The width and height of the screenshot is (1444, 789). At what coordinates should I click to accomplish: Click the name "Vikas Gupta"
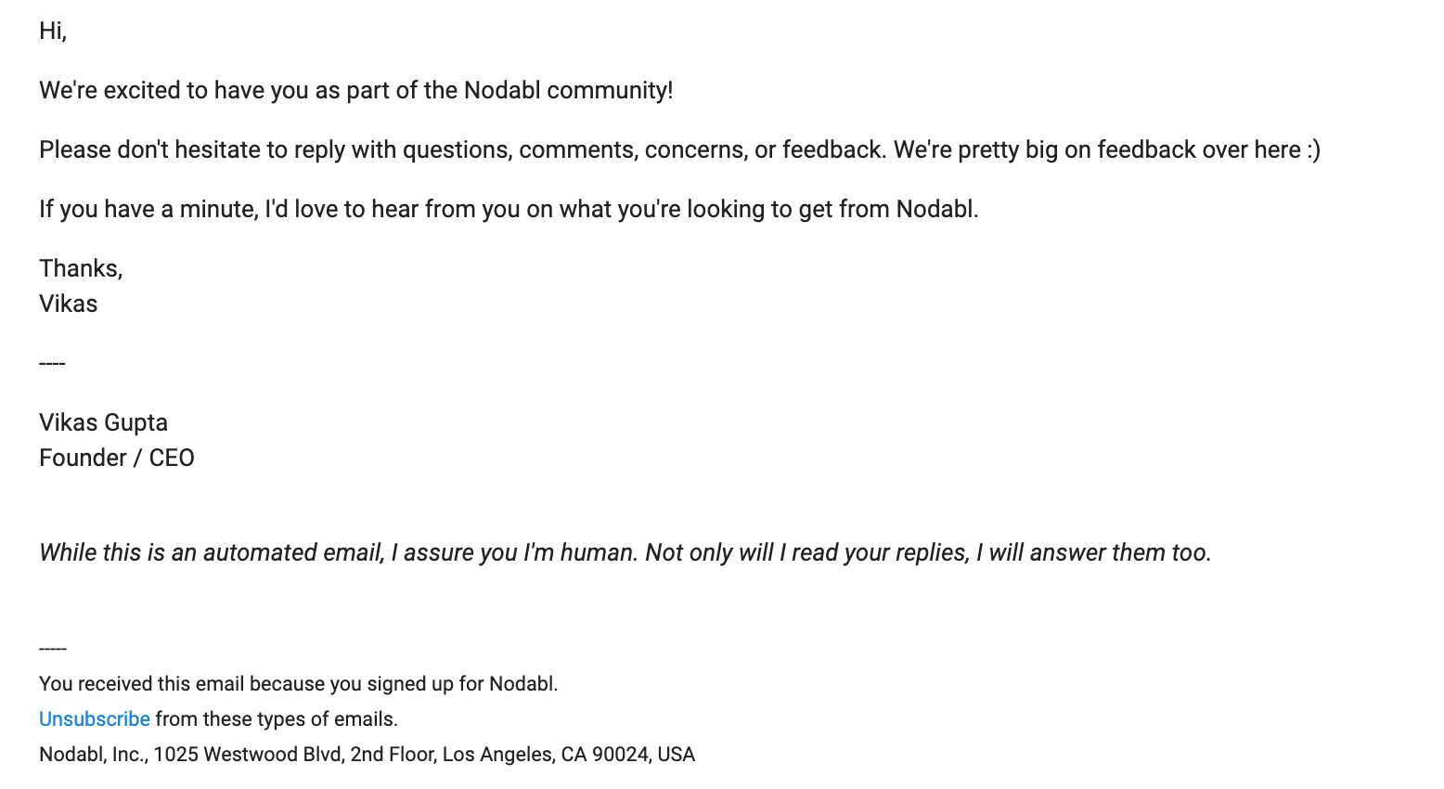[x=103, y=423]
